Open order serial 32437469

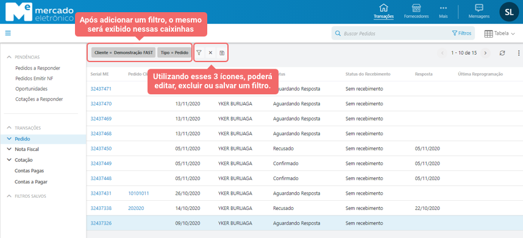101,119
